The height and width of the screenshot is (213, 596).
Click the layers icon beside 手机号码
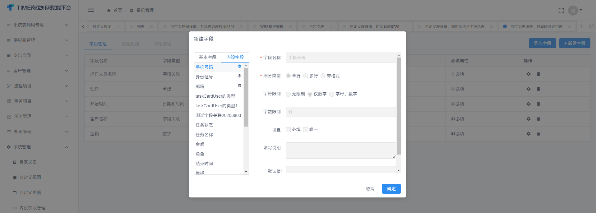pyautogui.click(x=240, y=66)
